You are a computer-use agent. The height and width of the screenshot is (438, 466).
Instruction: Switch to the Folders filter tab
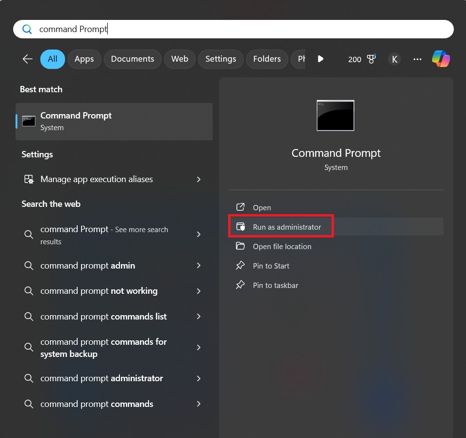267,59
